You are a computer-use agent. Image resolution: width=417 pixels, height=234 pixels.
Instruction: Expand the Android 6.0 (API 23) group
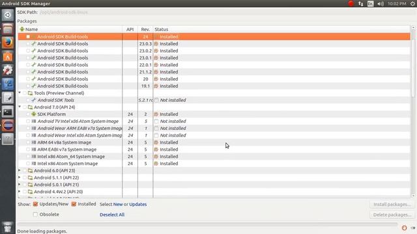(20, 170)
